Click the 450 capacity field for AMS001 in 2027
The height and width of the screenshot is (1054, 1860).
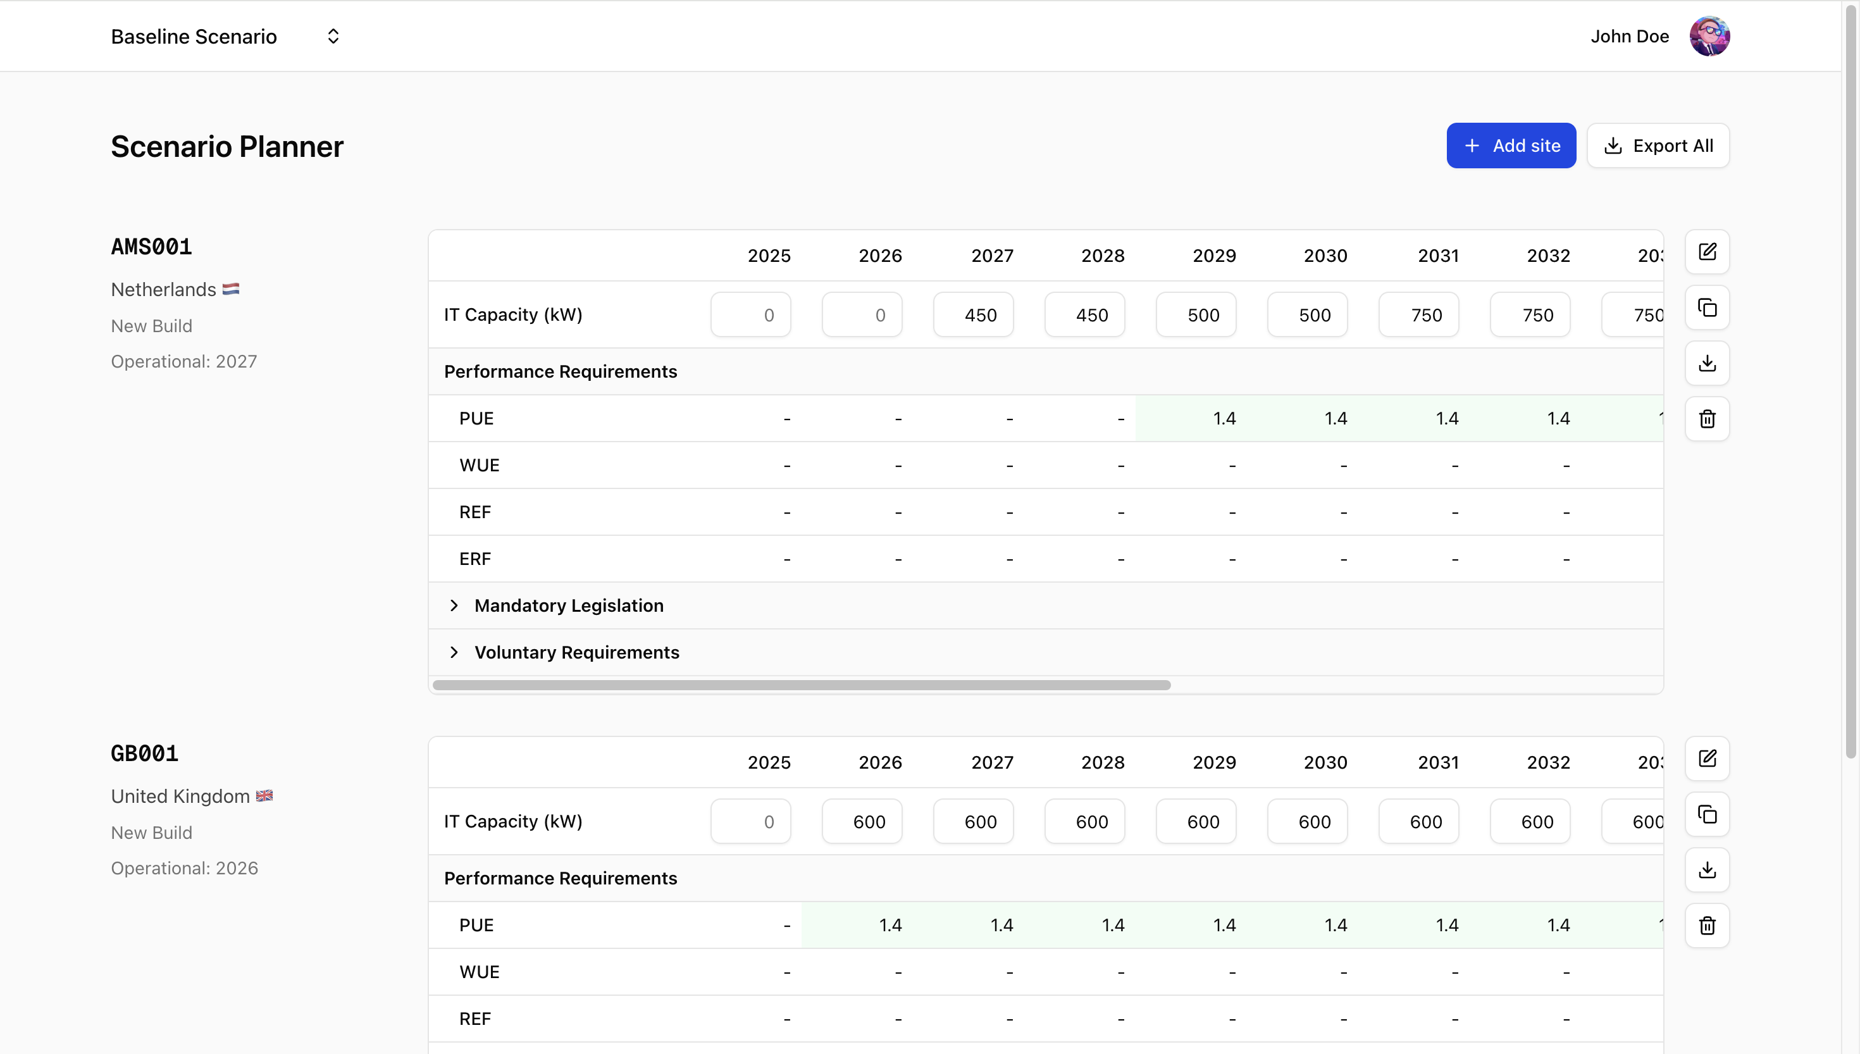click(x=972, y=314)
